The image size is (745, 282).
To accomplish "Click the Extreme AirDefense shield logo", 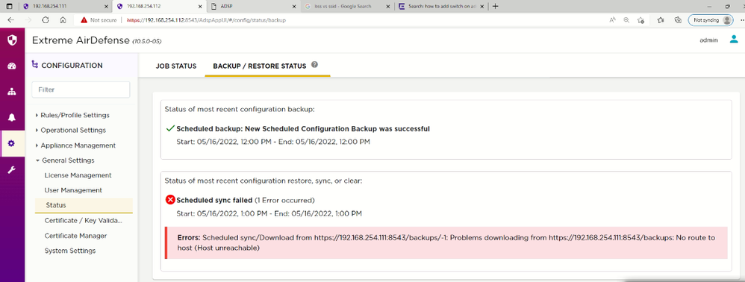I will click(12, 40).
